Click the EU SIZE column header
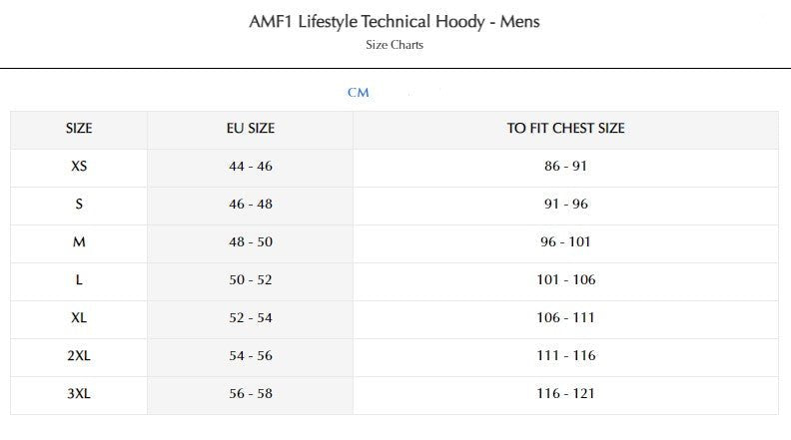This screenshot has width=791, height=440. [251, 129]
